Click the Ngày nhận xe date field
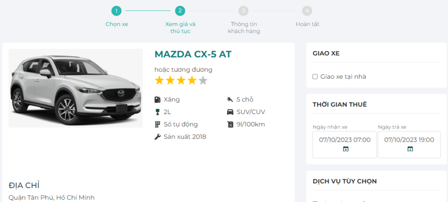The image size is (448, 202). coord(345,140)
